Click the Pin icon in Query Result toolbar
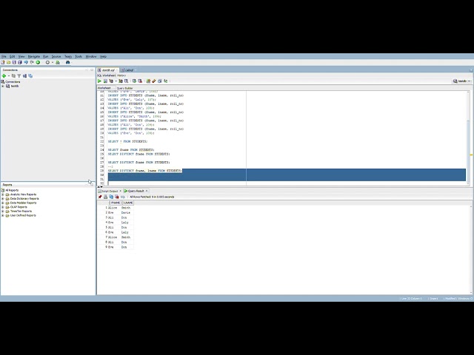The height and width of the screenshot is (355, 474). coord(100,197)
